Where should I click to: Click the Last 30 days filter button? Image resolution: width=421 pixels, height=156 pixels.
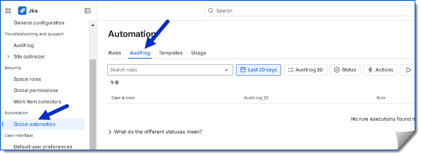(259, 70)
